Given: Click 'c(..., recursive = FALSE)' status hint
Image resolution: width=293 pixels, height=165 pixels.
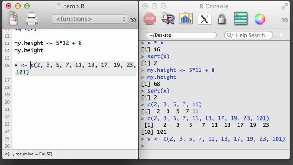Looking at the screenshot, I should tap(29, 154).
